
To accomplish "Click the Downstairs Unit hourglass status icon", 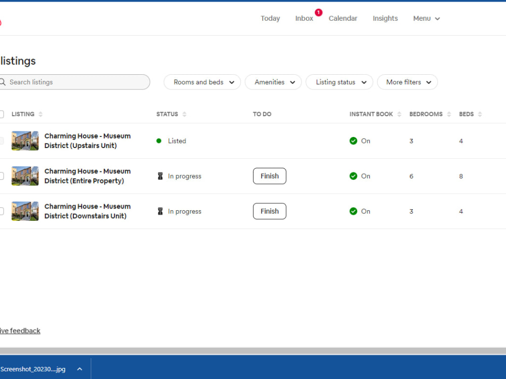I will (160, 211).
